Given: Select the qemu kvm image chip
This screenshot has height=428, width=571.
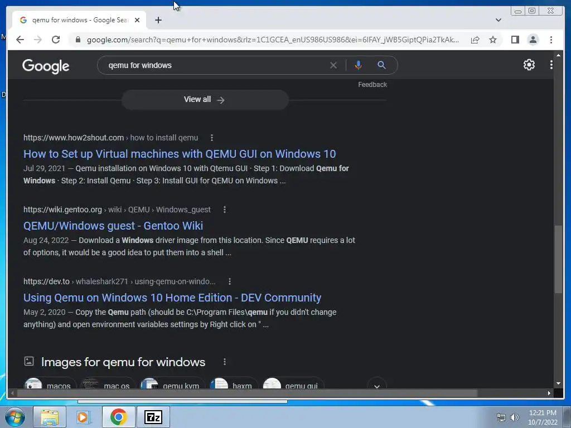Looking at the screenshot, I should pos(172,383).
